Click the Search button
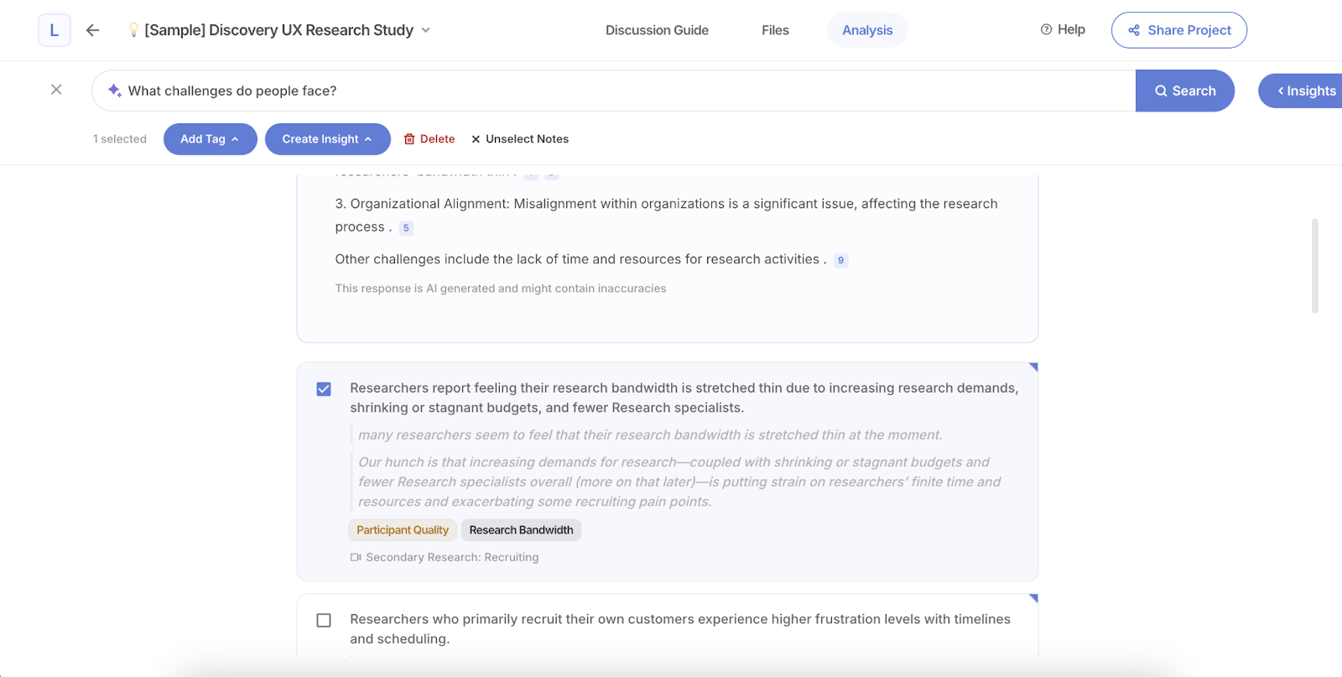This screenshot has height=677, width=1342. pyautogui.click(x=1185, y=91)
